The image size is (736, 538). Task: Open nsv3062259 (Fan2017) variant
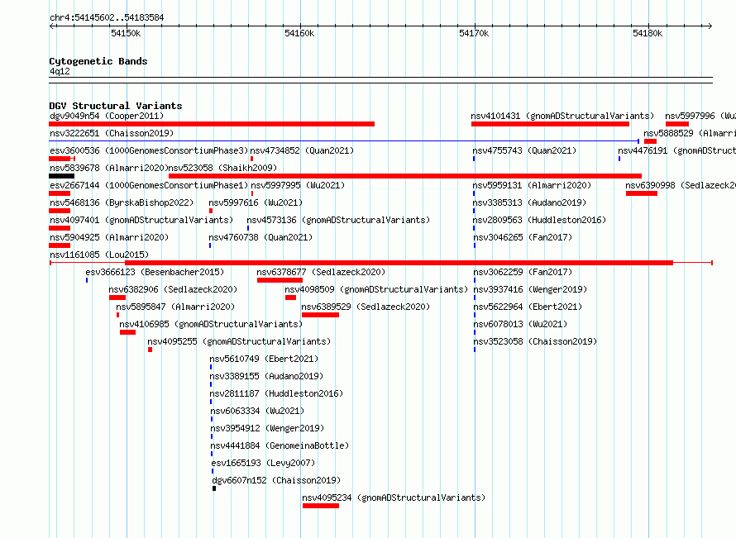(523, 272)
